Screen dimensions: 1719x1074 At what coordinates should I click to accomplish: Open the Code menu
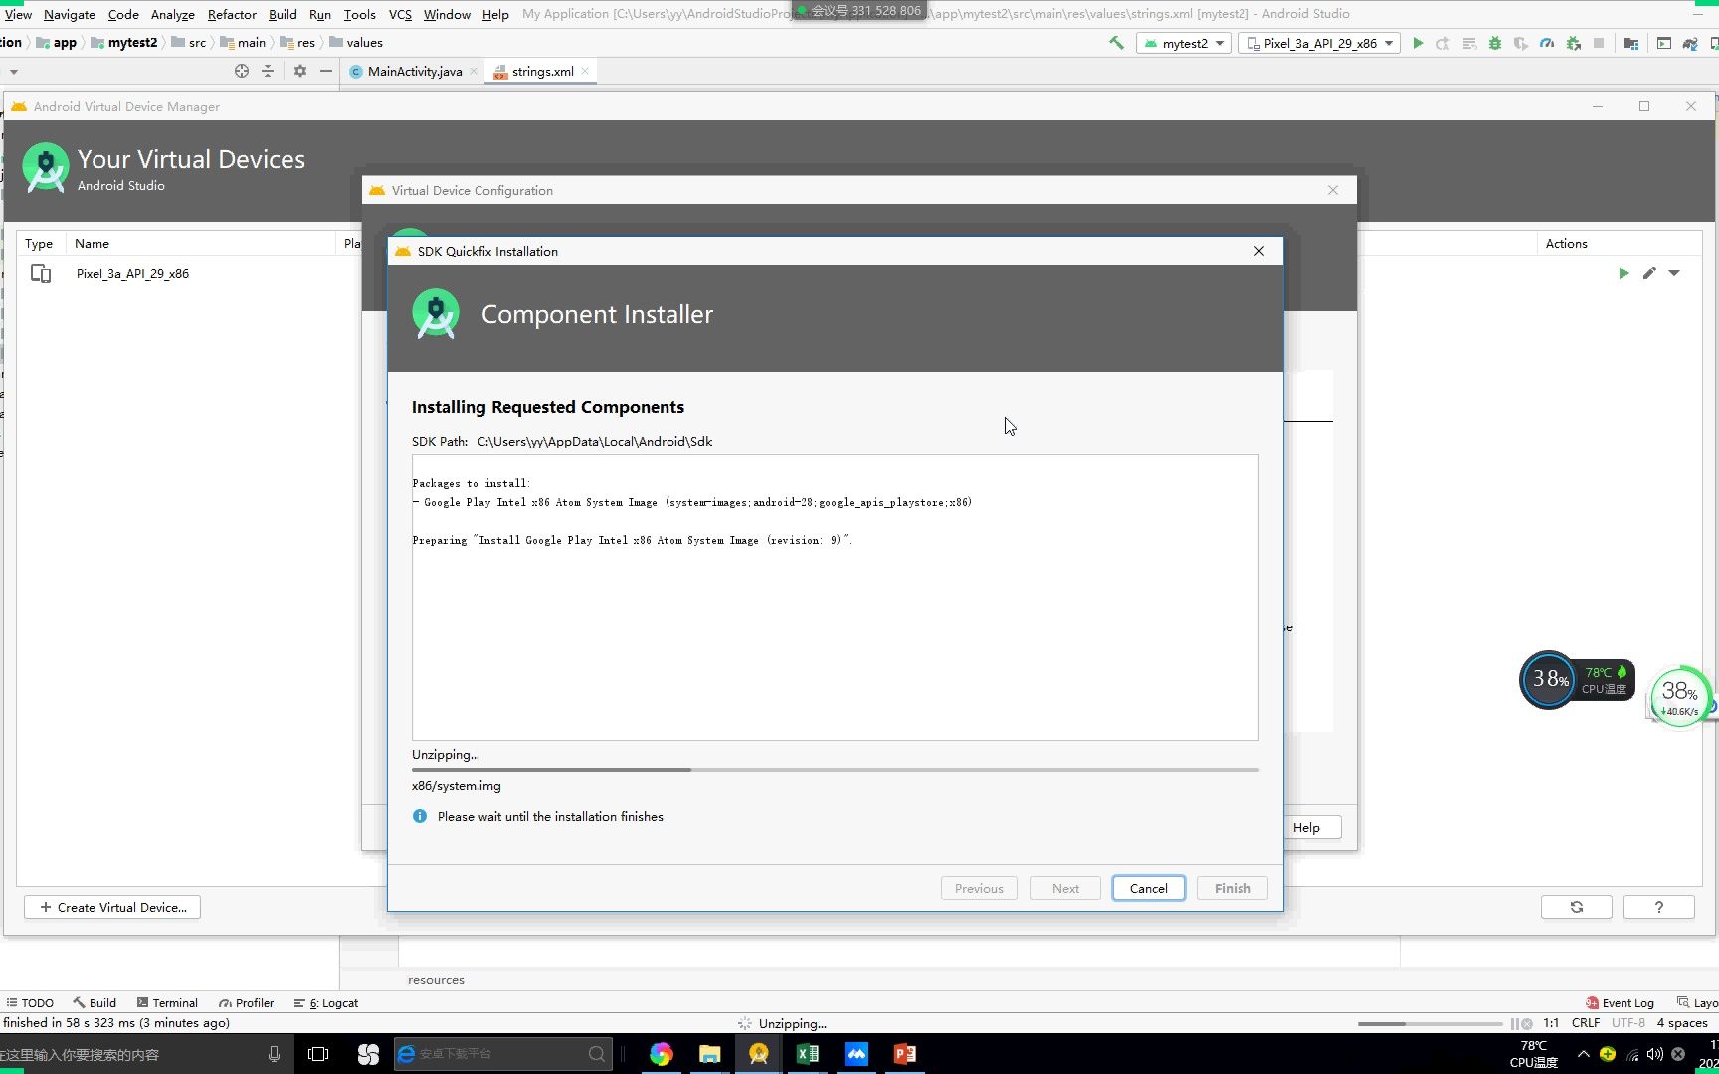[123, 14]
